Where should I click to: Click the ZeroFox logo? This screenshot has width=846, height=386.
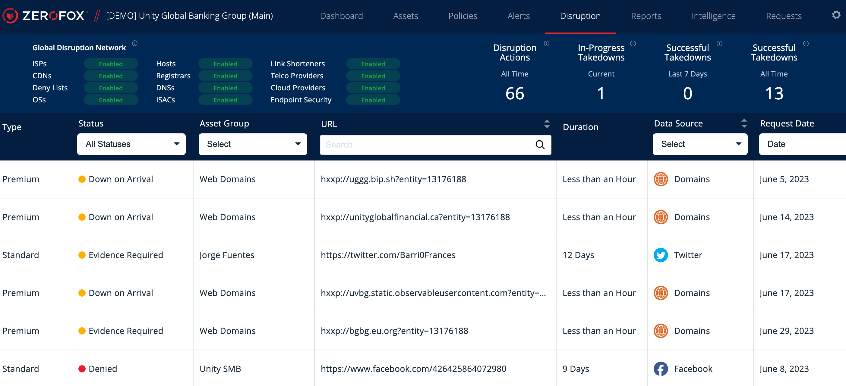(x=45, y=16)
